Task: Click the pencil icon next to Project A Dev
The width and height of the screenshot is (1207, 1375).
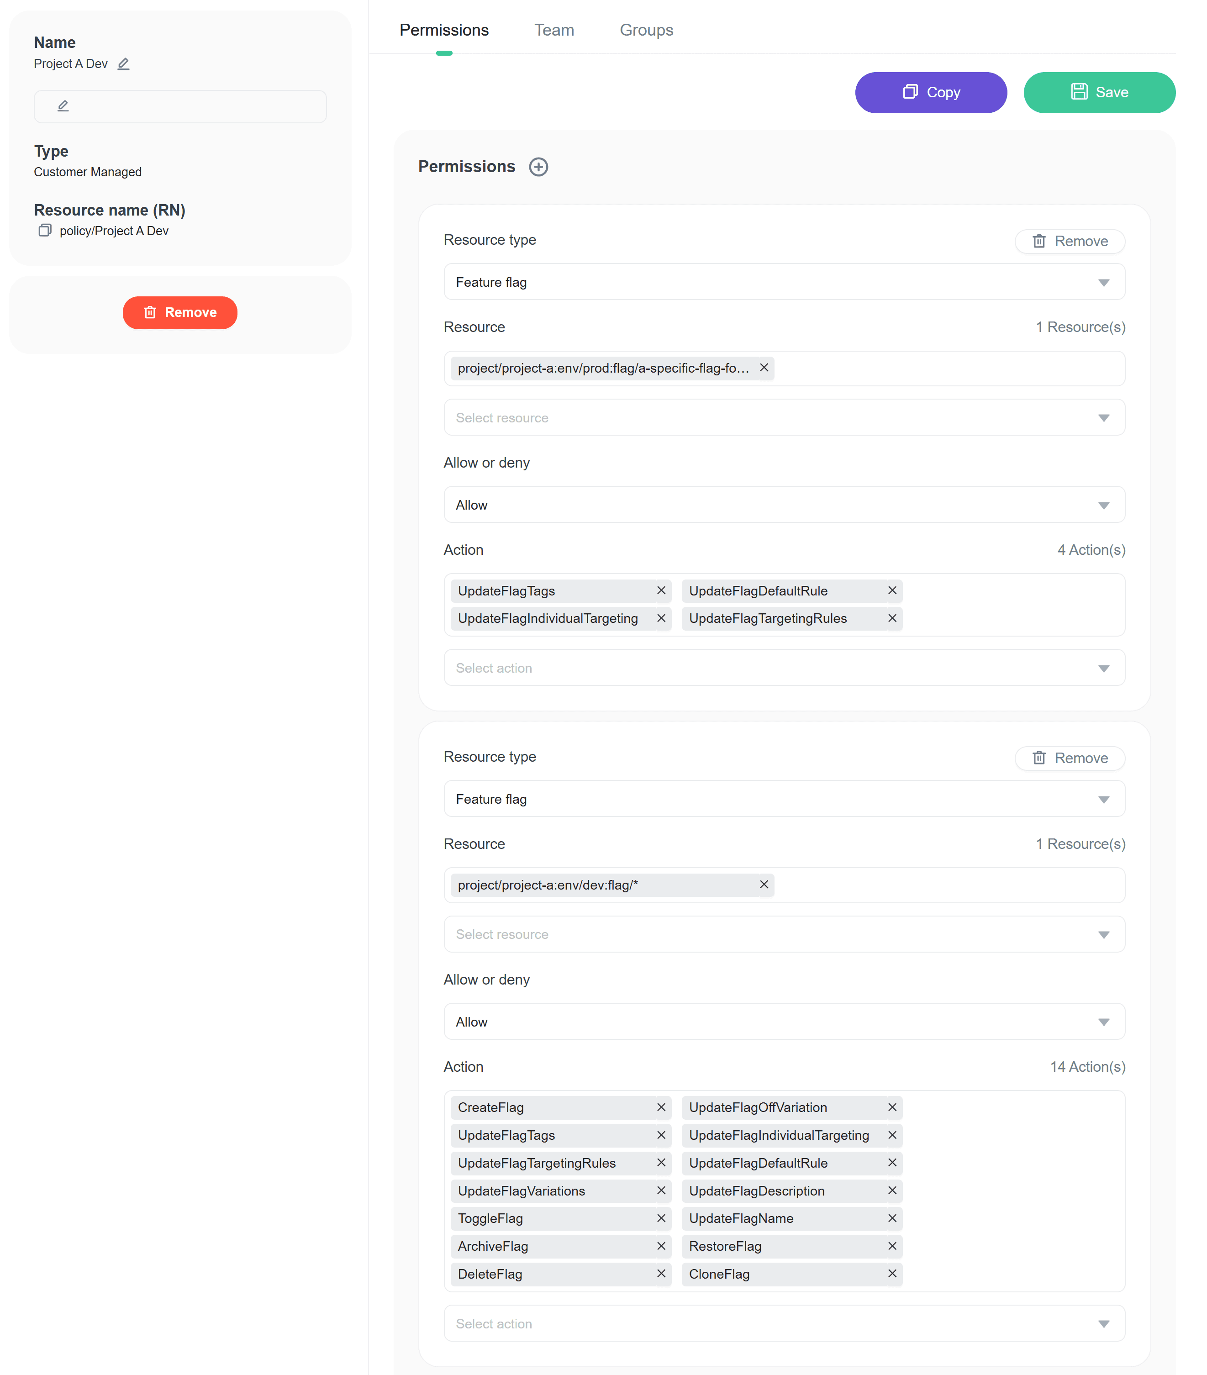Action: 123,64
